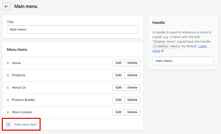Edit the Home menu item
The width and height of the screenshot is (221, 134).
(118, 63)
